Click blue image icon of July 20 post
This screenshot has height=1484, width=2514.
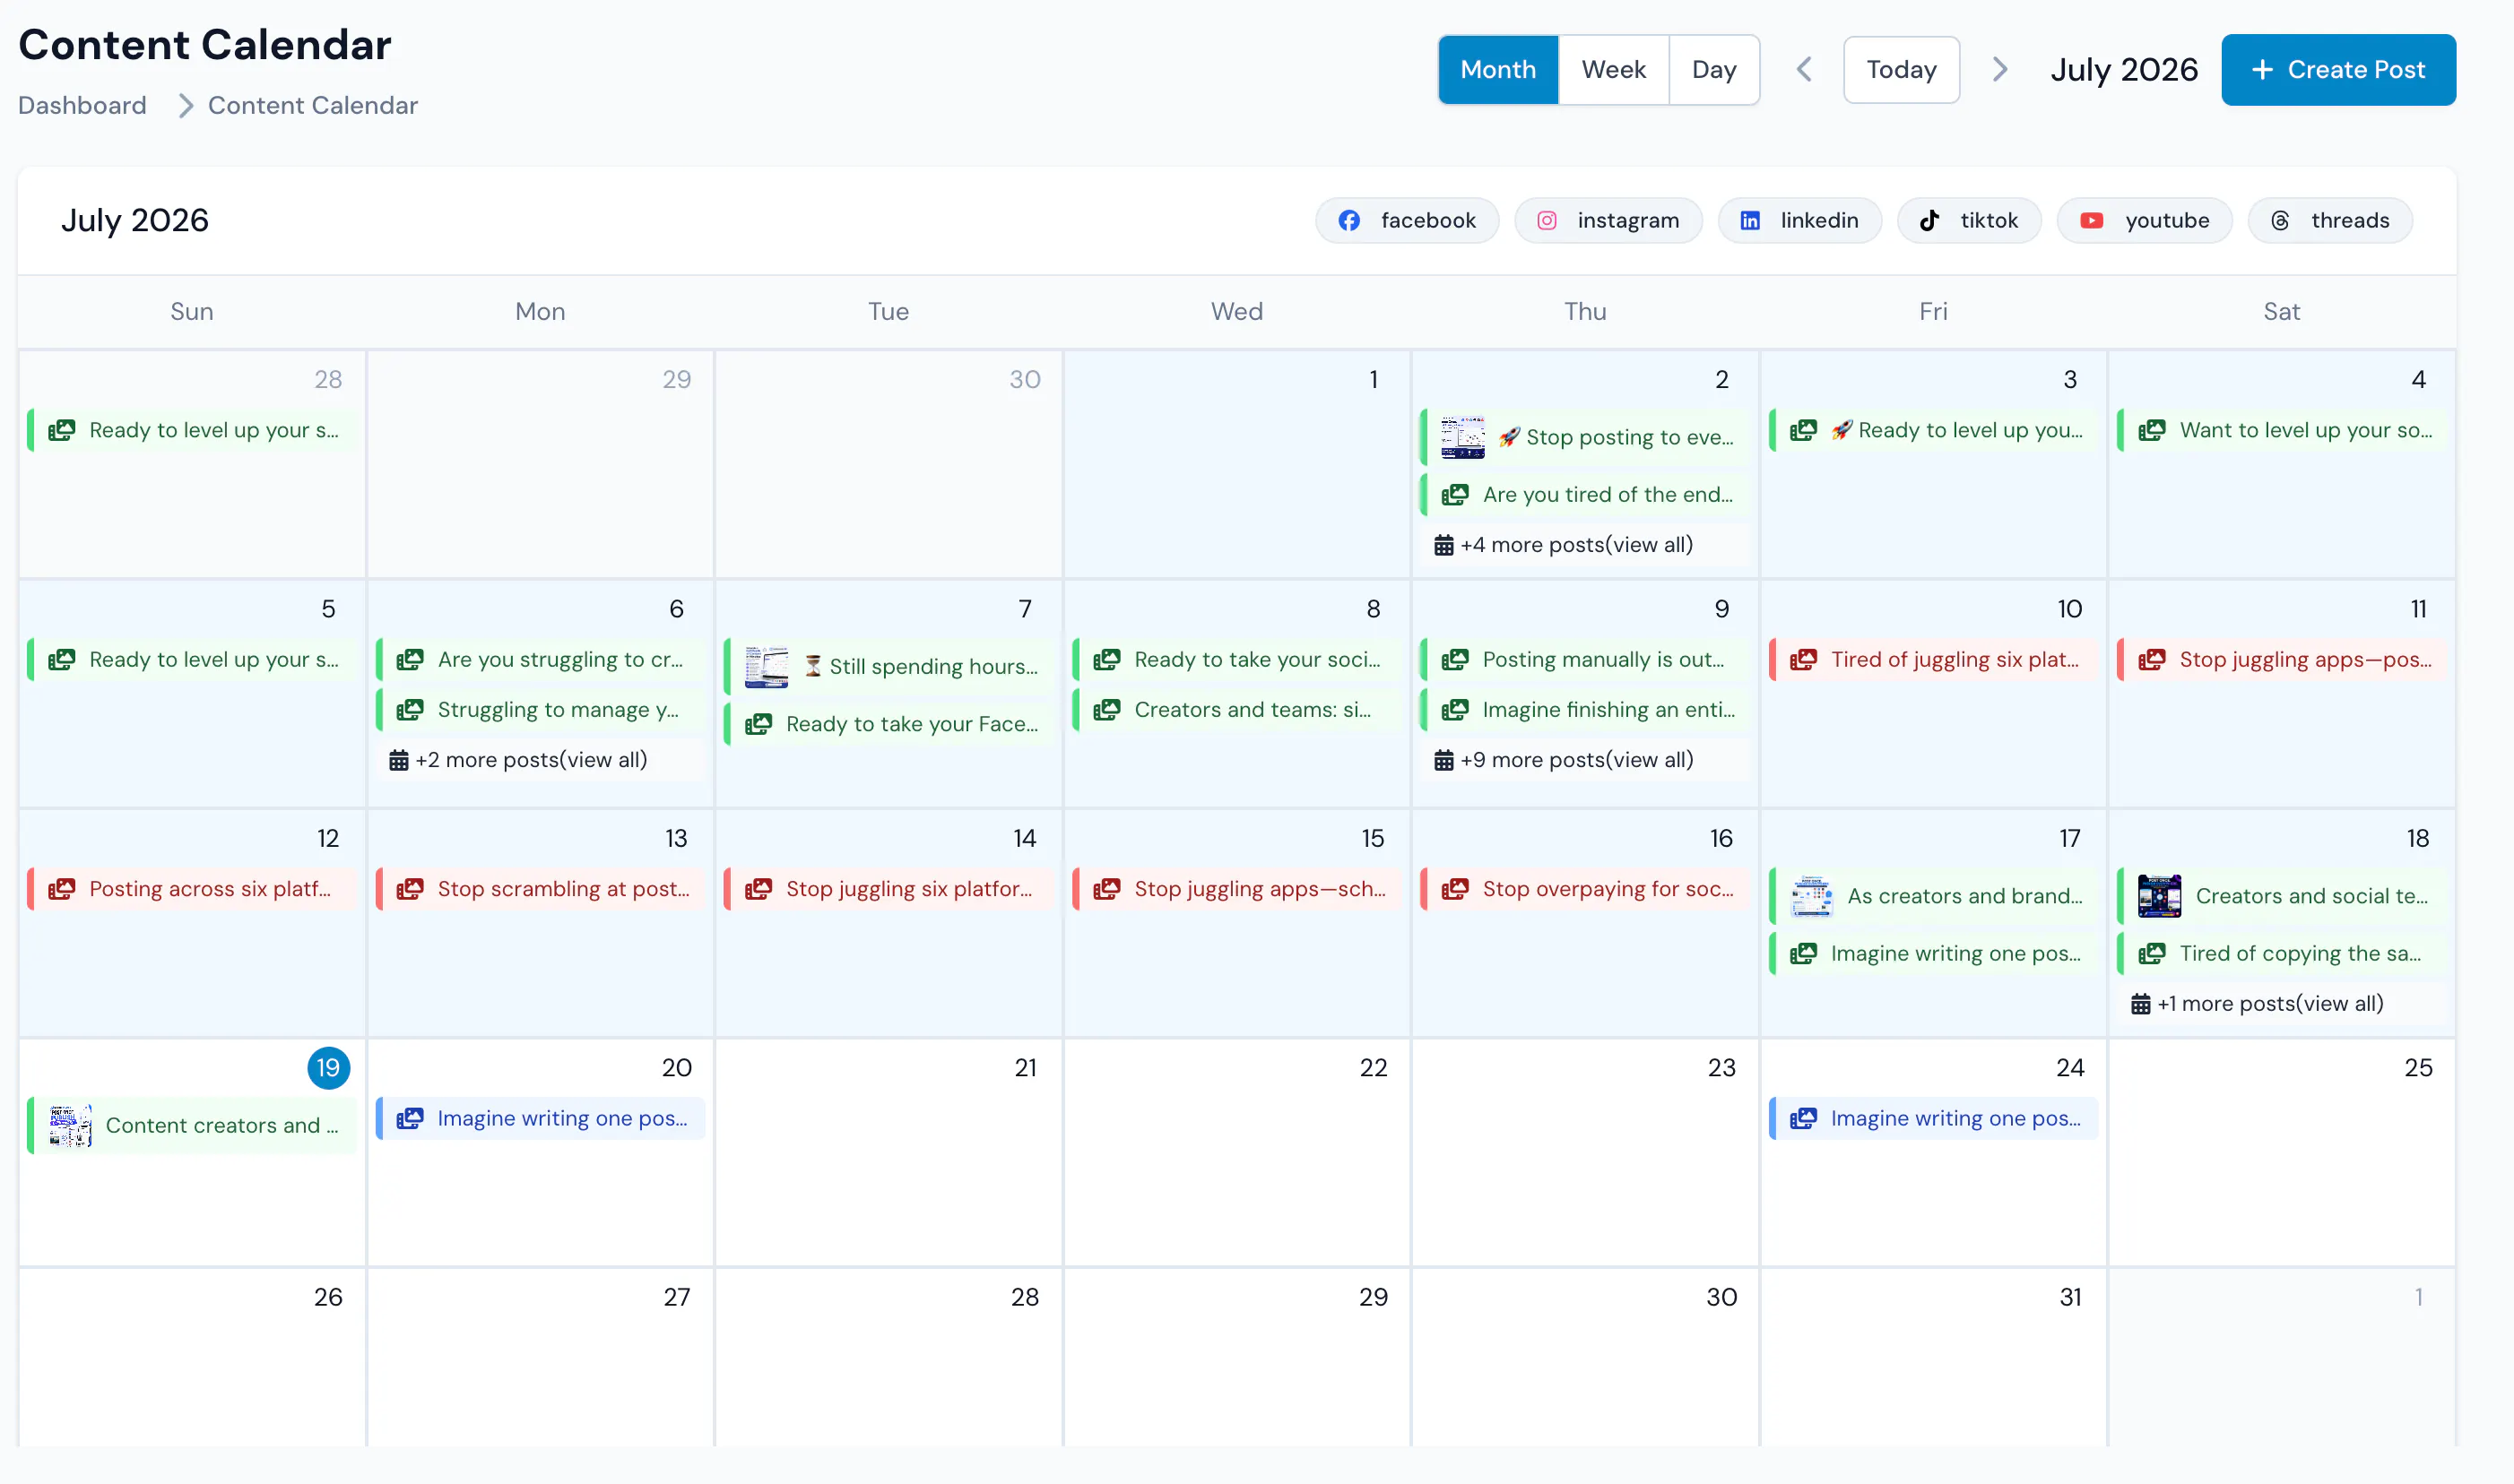point(410,1118)
